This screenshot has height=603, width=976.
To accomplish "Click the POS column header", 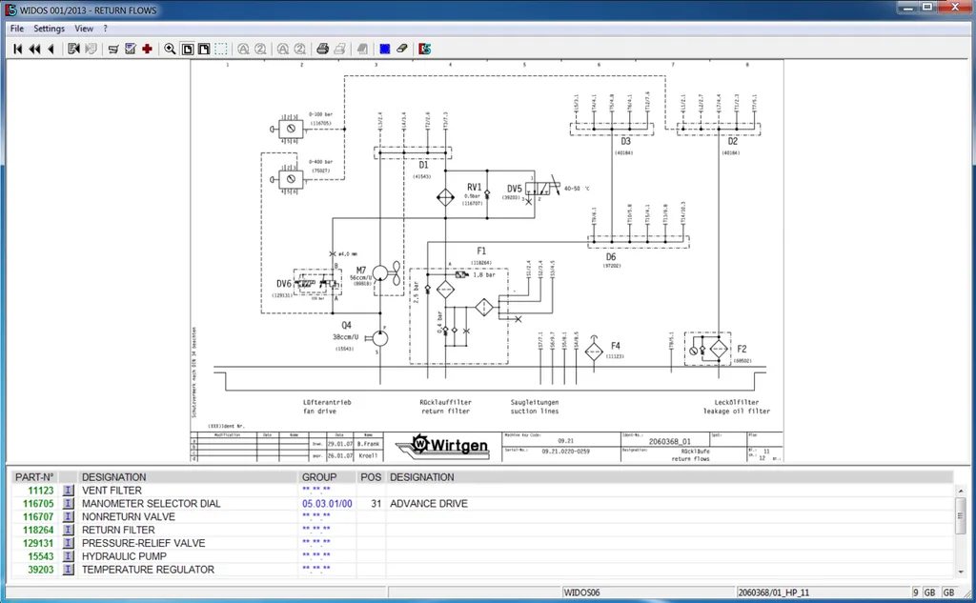I will (371, 477).
